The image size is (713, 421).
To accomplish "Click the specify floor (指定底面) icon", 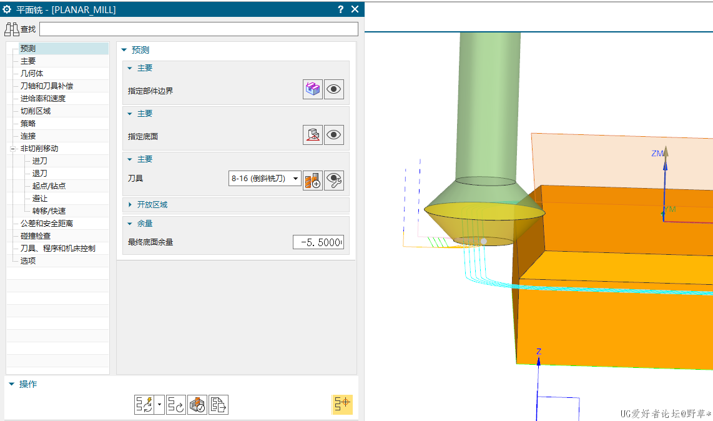I will (x=313, y=135).
